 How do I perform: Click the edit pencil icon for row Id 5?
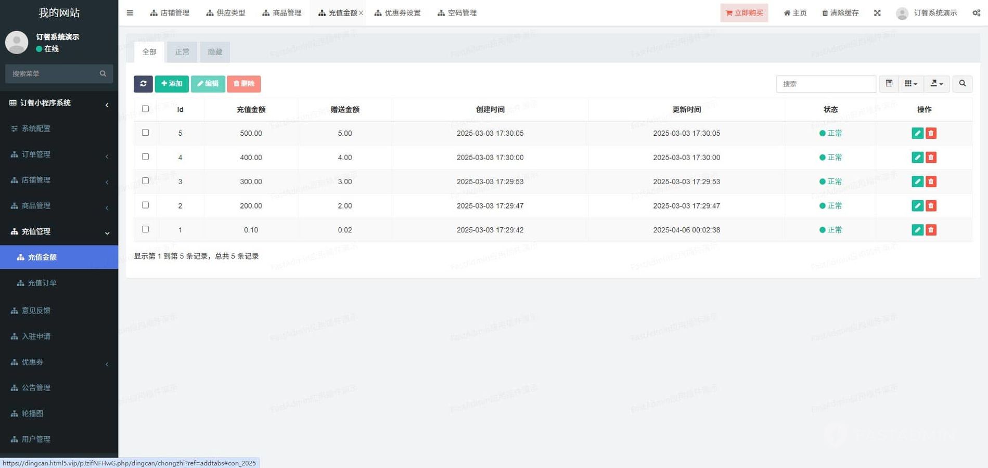tap(917, 133)
